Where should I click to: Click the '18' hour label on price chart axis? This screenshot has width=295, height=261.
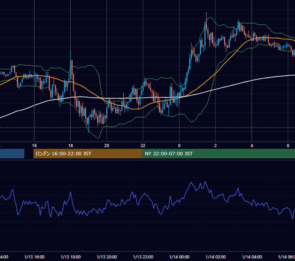71,146
